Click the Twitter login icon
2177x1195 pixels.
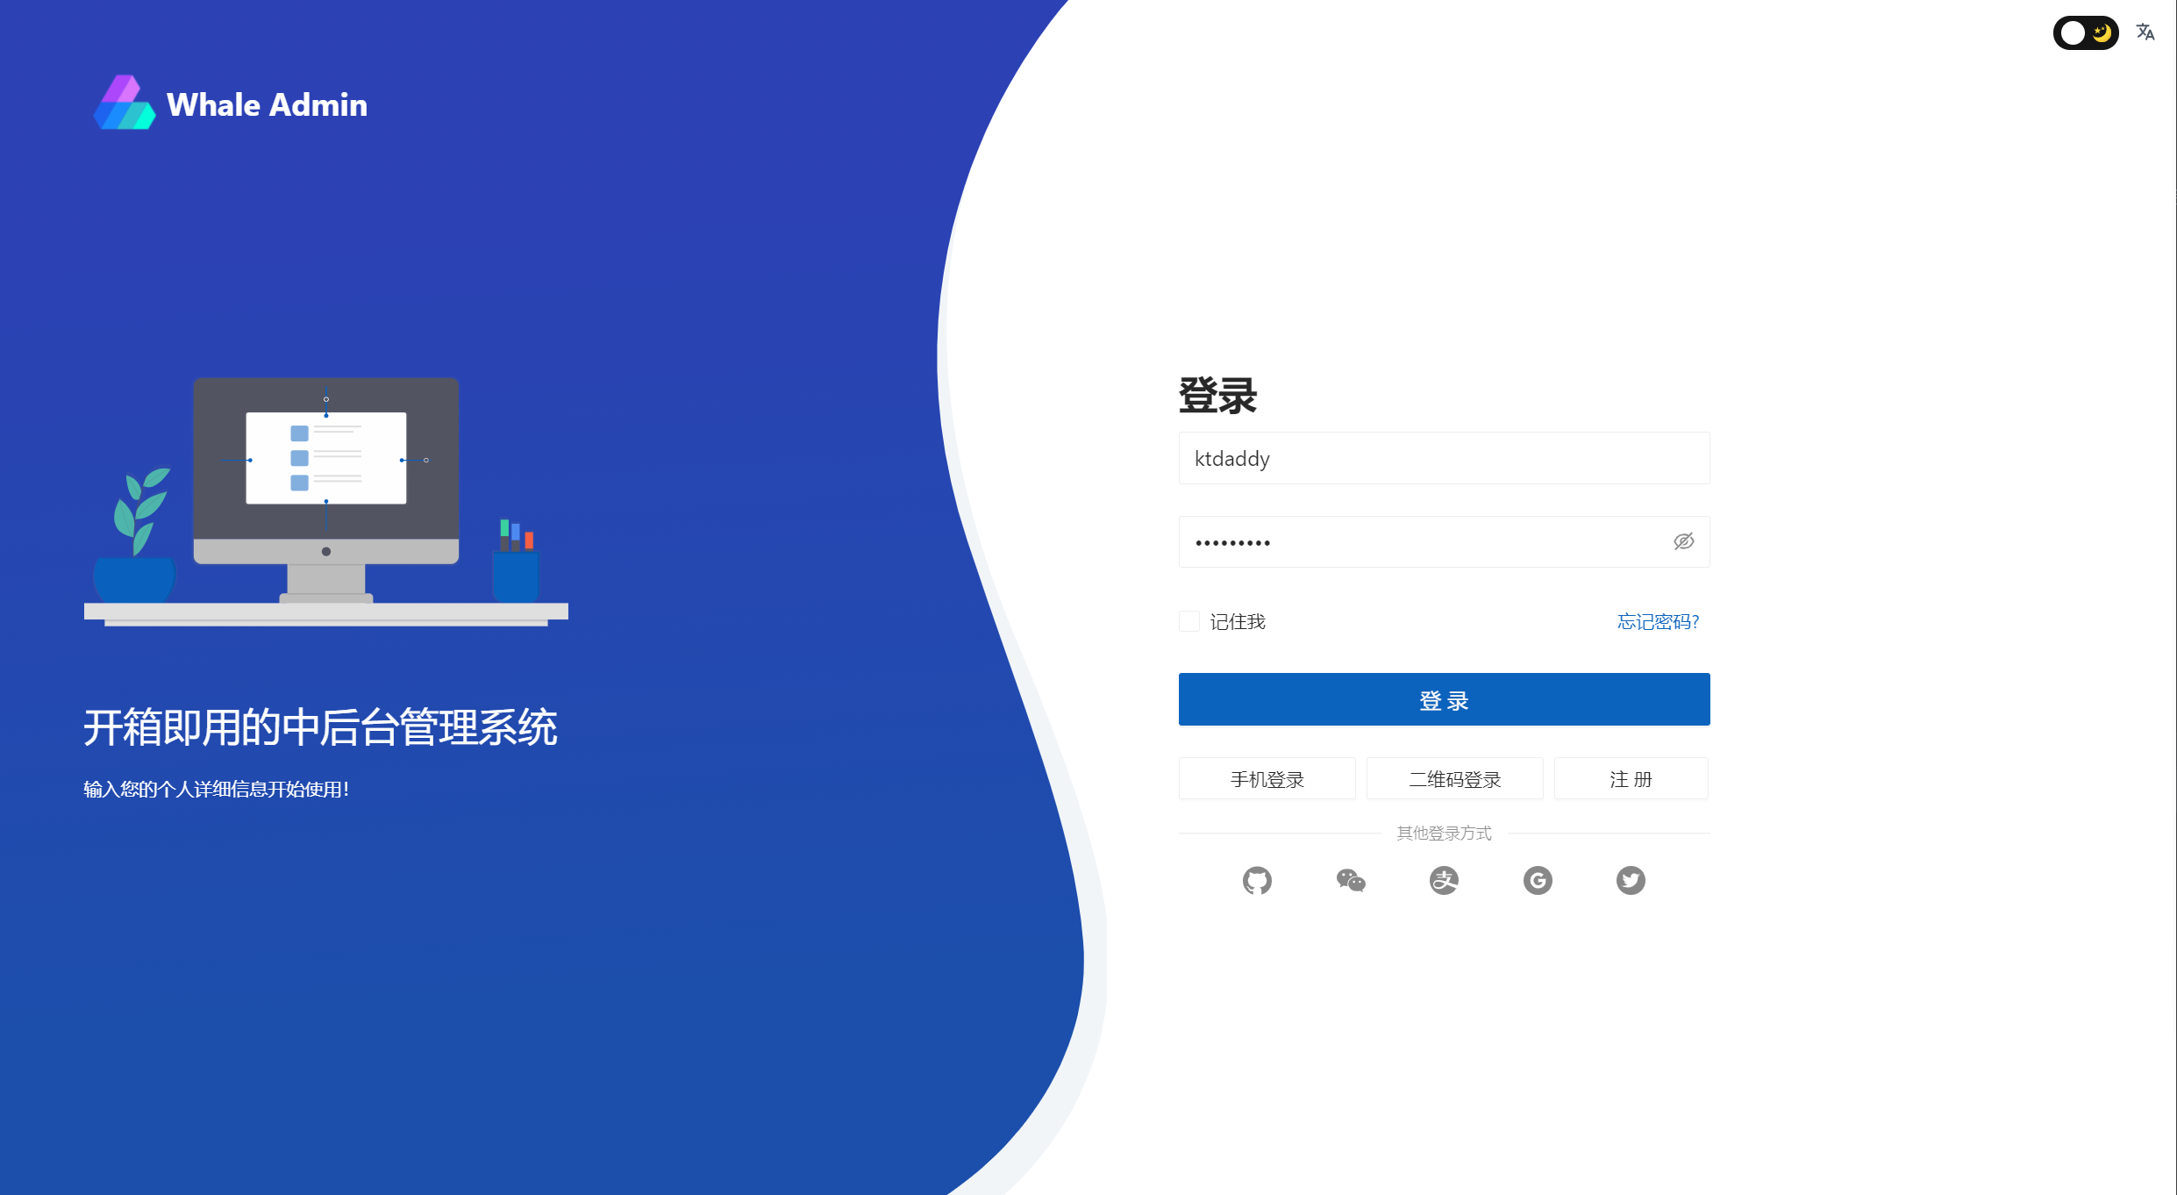(1631, 878)
